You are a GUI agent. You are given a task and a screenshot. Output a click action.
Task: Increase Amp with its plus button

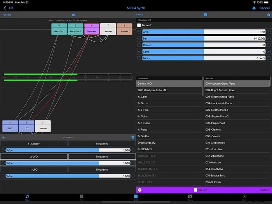point(269,32)
